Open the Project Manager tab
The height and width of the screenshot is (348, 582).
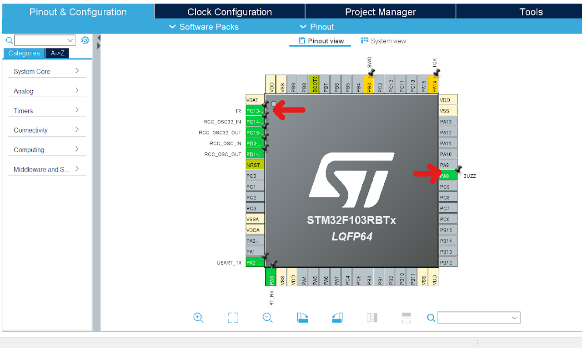(x=380, y=11)
